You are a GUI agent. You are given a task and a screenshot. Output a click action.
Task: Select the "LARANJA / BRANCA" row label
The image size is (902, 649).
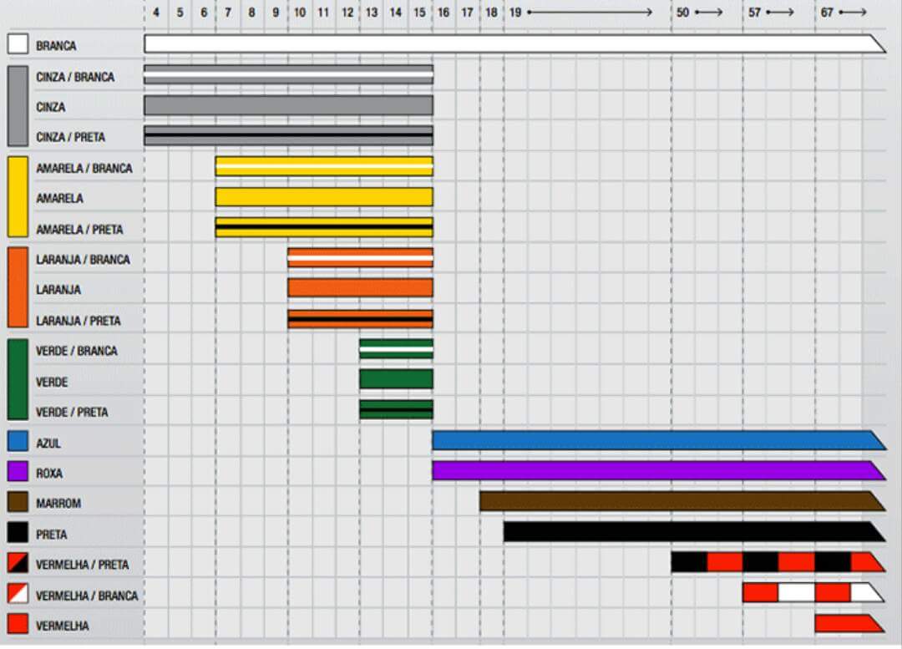83,260
